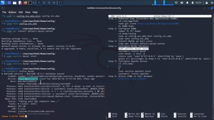Click nano 'Go To Line' shortcut label
The image size is (214, 120).
(200, 116)
